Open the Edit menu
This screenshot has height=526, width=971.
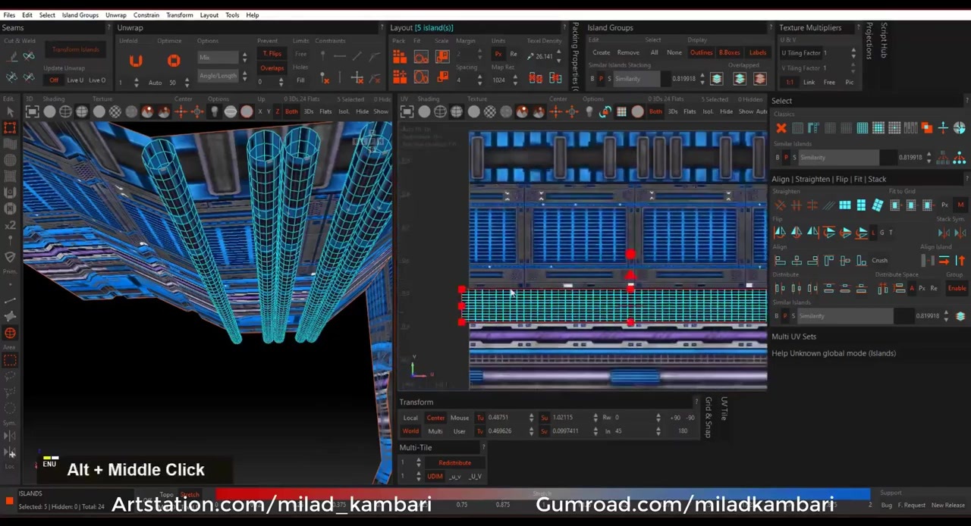tap(27, 15)
